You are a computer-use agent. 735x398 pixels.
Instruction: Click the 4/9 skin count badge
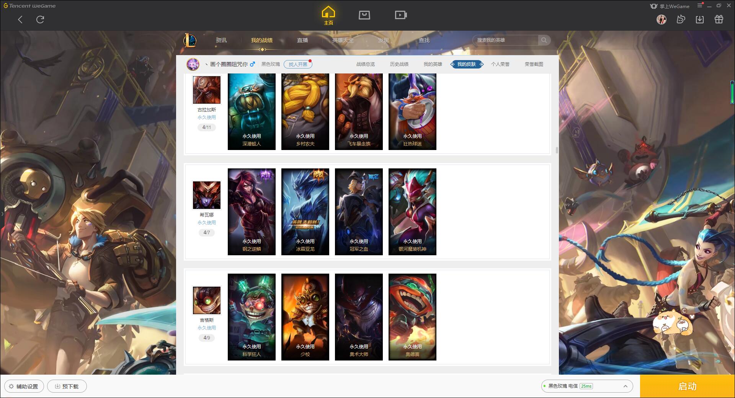(x=207, y=338)
